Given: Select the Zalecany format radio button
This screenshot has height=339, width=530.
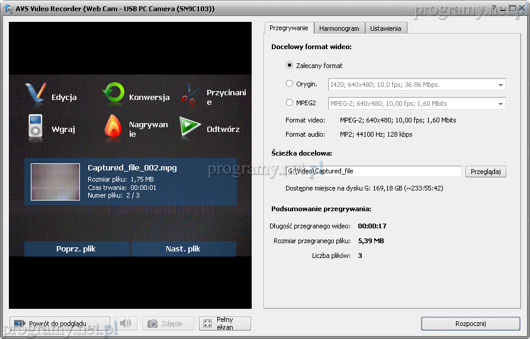Looking at the screenshot, I should coord(290,66).
